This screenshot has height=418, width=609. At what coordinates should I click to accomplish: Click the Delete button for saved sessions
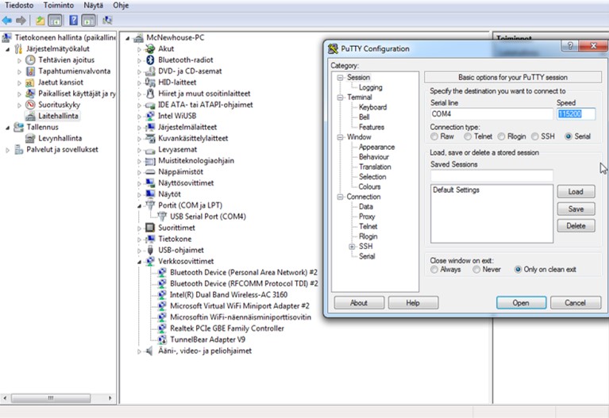(576, 226)
